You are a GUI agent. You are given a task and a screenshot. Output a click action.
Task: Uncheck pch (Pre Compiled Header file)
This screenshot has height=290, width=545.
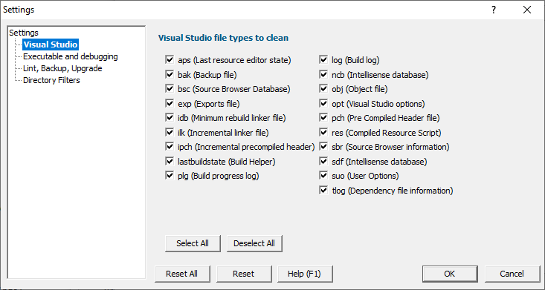pos(323,118)
